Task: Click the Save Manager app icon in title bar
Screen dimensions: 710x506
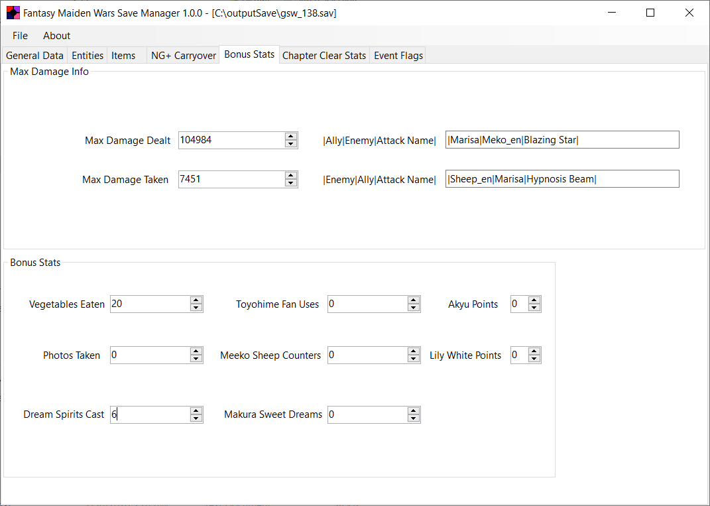Action: coord(13,13)
